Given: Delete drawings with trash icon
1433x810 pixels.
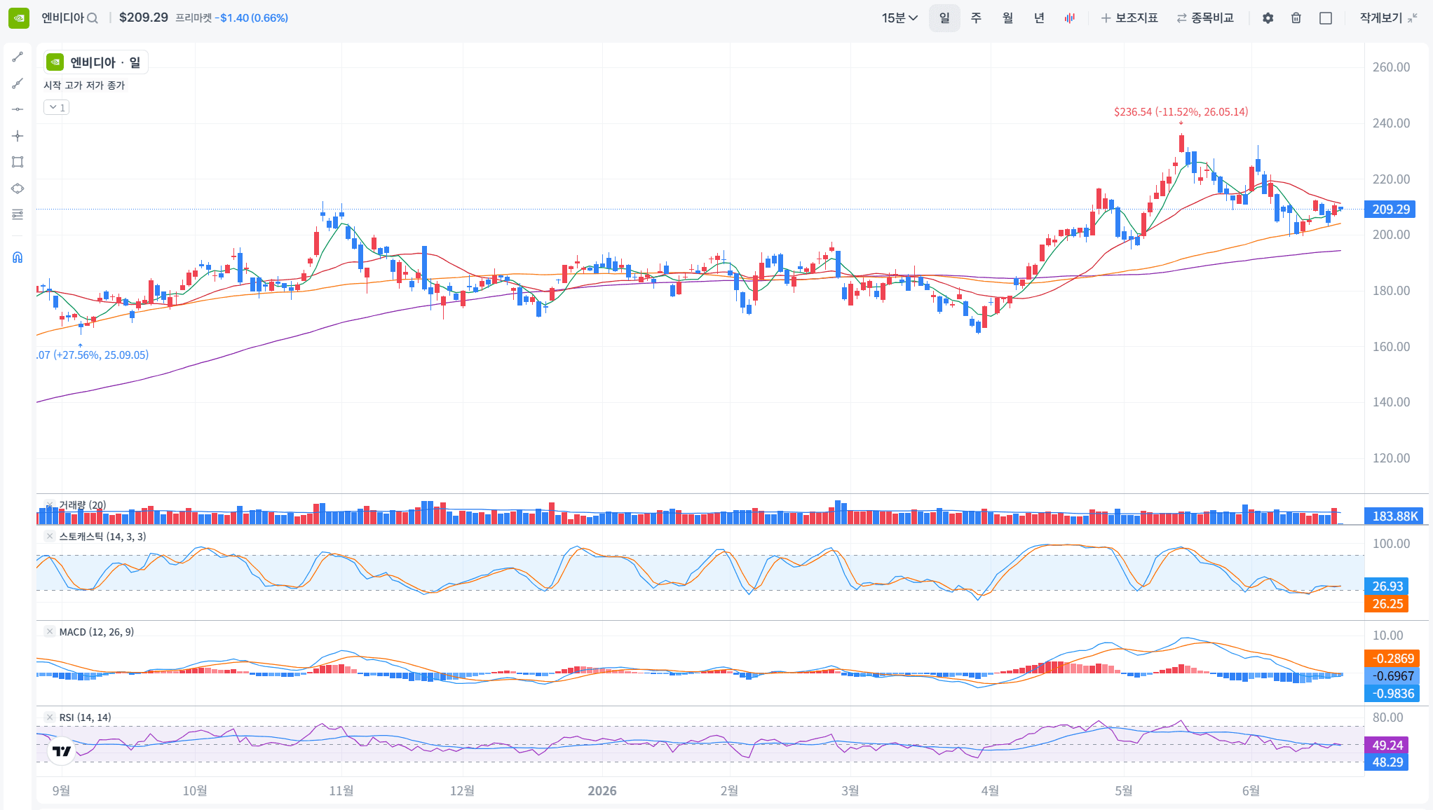Looking at the screenshot, I should (1296, 18).
